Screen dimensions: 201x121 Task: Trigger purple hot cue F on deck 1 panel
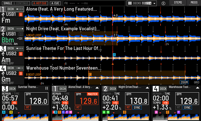click(x=67, y=112)
